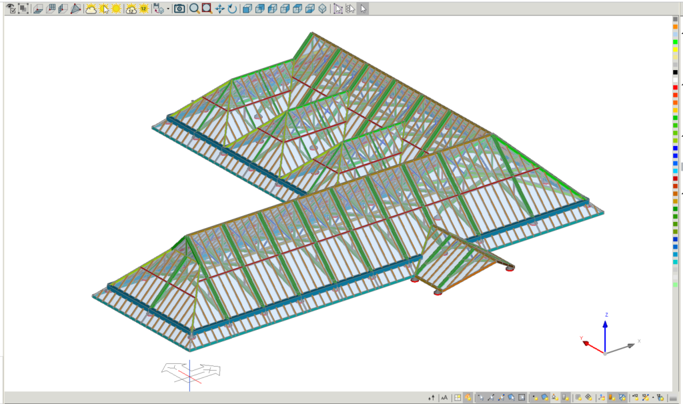The width and height of the screenshot is (683, 404).
Task: Toggle diamond mesh display bulb icon
Action: pos(588,397)
